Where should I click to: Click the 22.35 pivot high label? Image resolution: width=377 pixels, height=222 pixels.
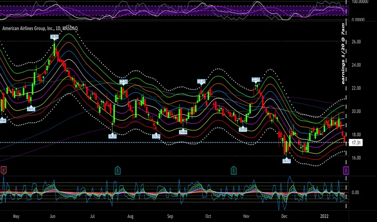pyautogui.click(x=256, y=79)
